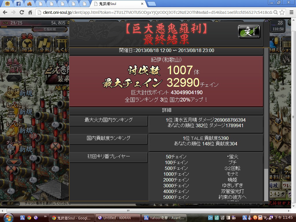Open the 鬼くじ lottery shrine icon

[62, 45]
